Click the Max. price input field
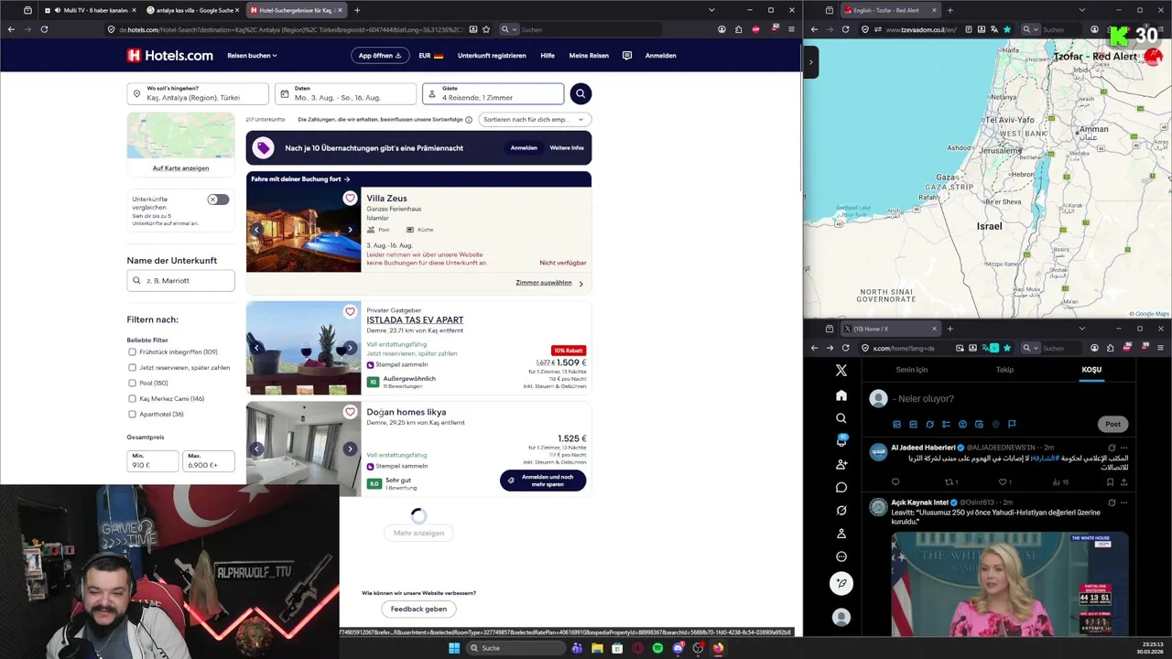This screenshot has width=1172, height=659. pos(209,461)
